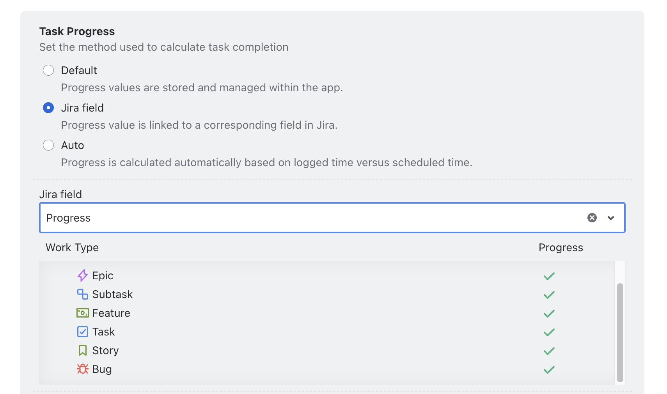Click the Feature row progress checkmark
Screen dimensions: 667x394
(x=549, y=314)
